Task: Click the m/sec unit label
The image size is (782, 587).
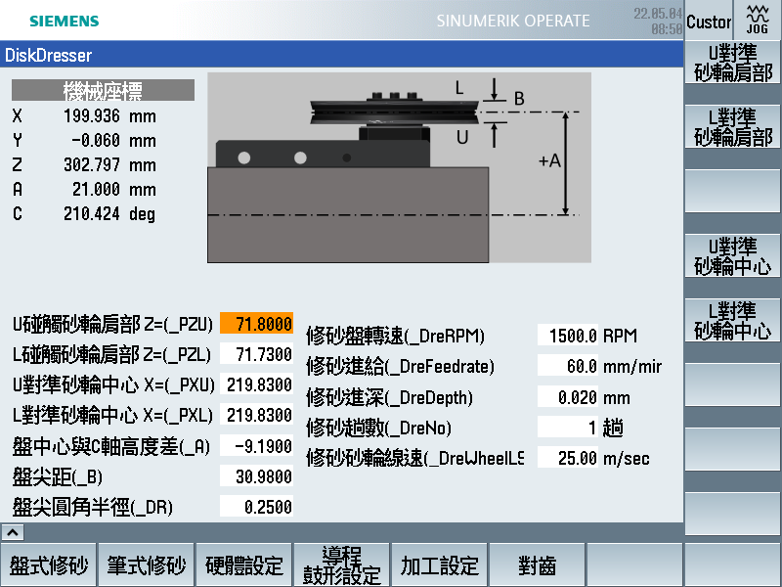Action: pyautogui.click(x=627, y=458)
